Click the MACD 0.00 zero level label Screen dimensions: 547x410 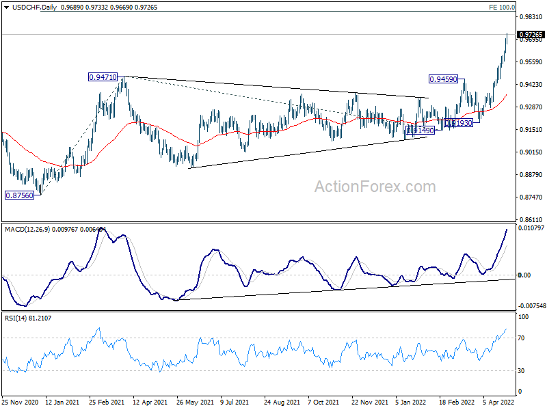point(524,275)
